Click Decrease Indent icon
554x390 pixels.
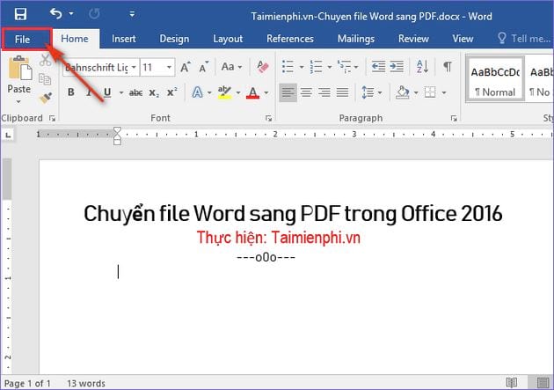[x=378, y=67]
